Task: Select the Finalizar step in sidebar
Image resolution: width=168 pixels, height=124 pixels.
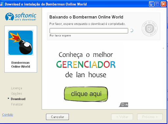Action: pyautogui.click(x=17, y=104)
